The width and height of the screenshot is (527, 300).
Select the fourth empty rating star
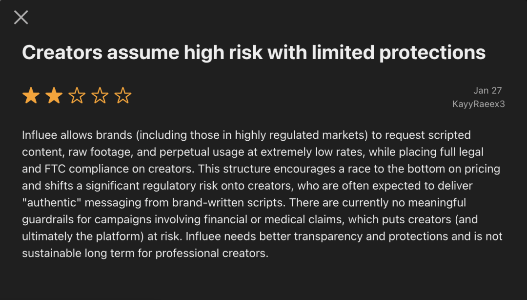click(100, 96)
